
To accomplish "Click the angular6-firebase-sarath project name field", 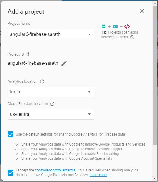I will pyautogui.click(x=51, y=34).
